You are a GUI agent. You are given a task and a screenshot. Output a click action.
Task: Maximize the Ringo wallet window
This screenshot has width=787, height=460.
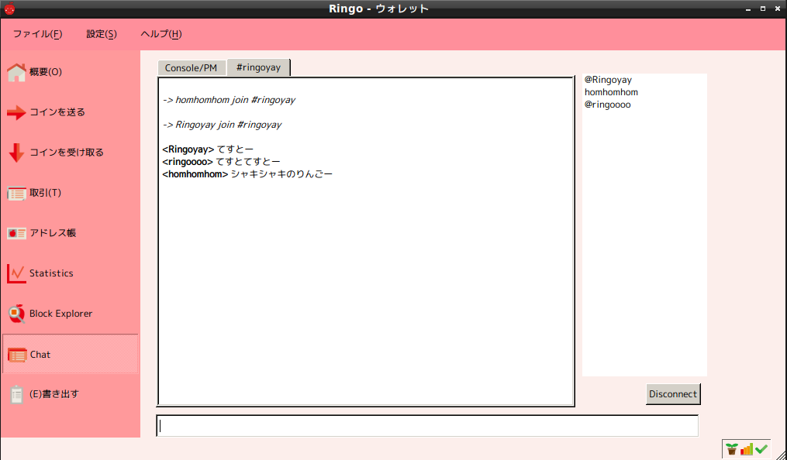(763, 9)
